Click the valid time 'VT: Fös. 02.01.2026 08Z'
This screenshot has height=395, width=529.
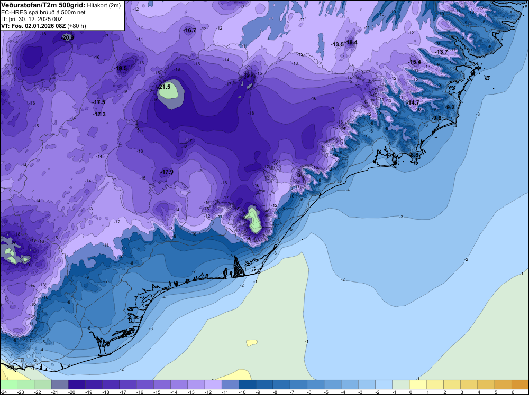tap(34, 26)
